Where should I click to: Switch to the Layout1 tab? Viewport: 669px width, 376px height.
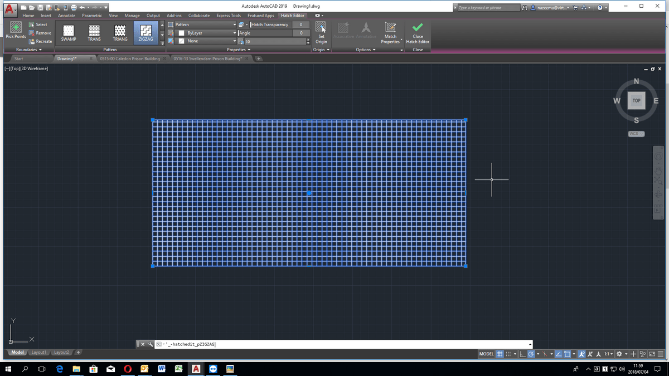pos(38,352)
